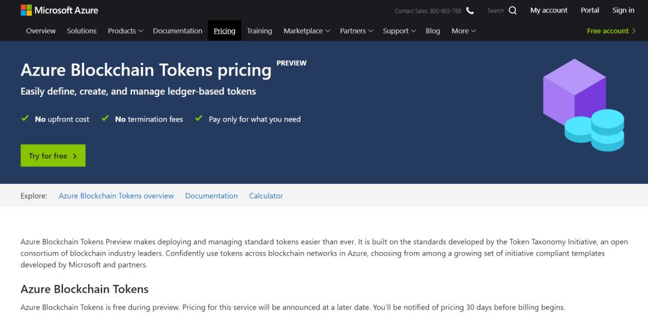Expand the Products dropdown menu
This screenshot has width=648, height=334.
click(x=125, y=31)
